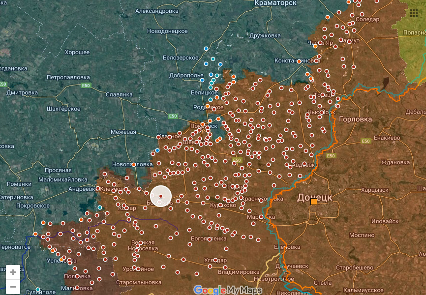Open the base map grid selector
This screenshot has height=295, width=426.
click(x=413, y=13)
